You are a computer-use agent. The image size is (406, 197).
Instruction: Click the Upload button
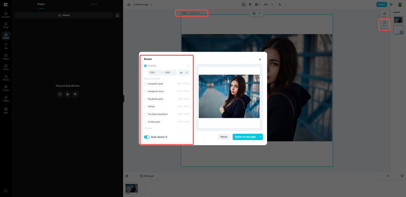(x=64, y=15)
